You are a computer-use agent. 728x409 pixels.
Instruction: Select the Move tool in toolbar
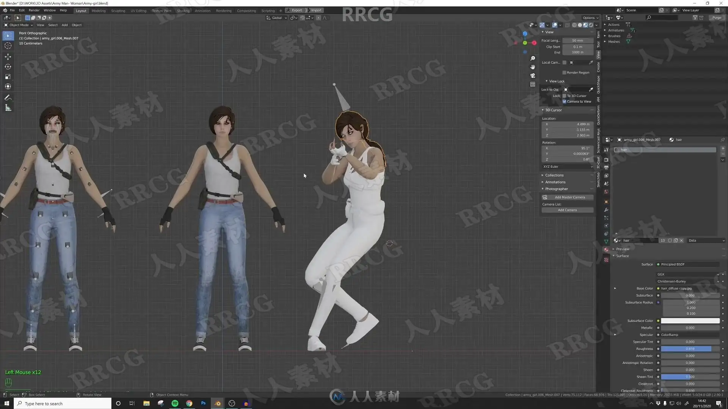(8, 56)
